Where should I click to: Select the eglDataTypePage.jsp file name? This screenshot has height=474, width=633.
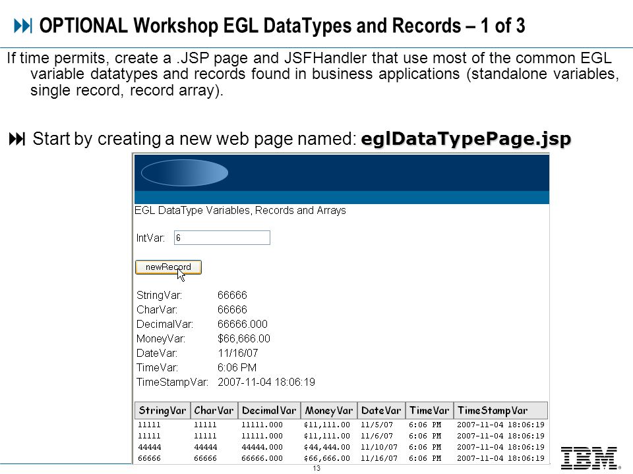[x=466, y=139]
